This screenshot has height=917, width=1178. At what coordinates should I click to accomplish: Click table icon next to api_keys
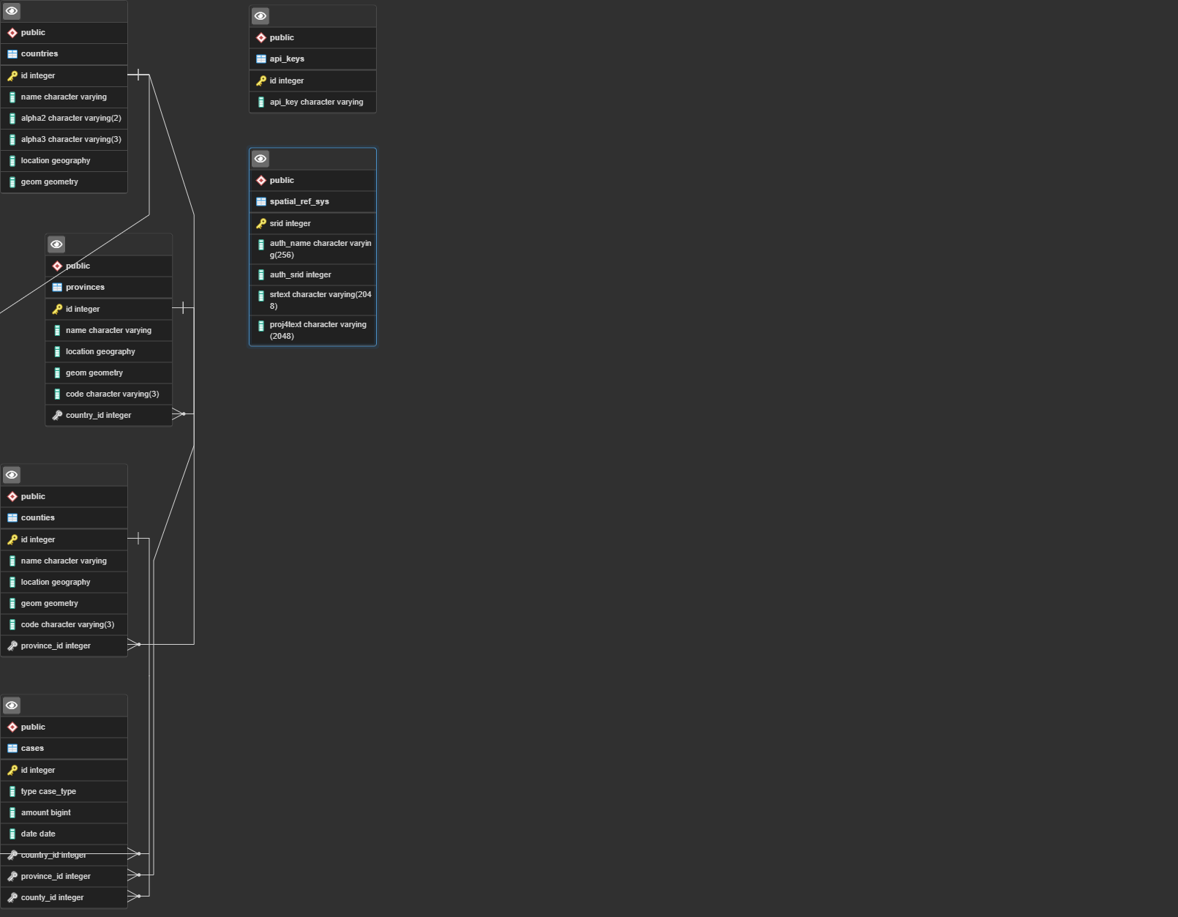pos(261,59)
